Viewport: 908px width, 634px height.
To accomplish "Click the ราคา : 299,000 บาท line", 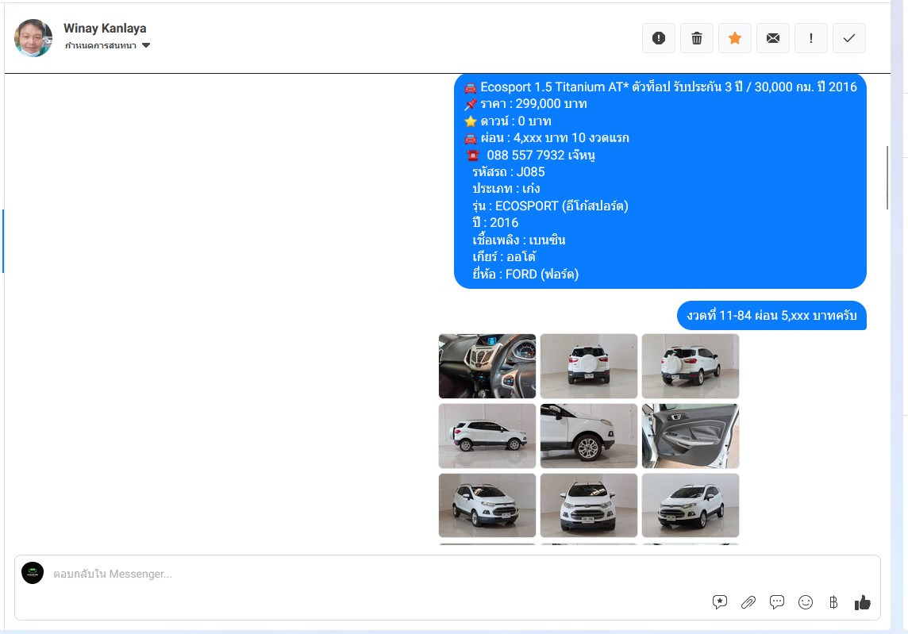I will tap(525, 104).
